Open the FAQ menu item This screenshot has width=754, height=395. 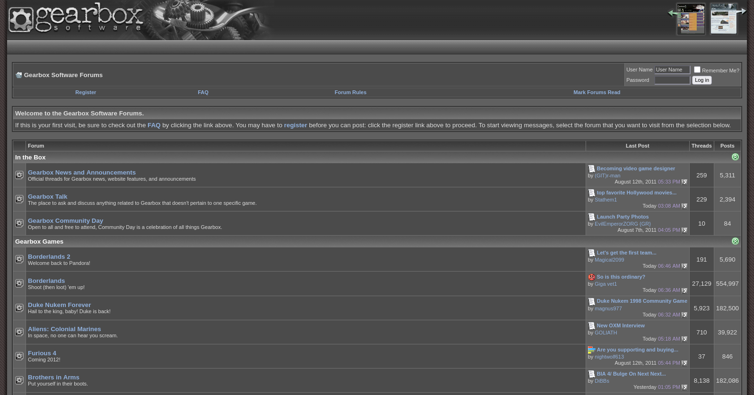203,92
